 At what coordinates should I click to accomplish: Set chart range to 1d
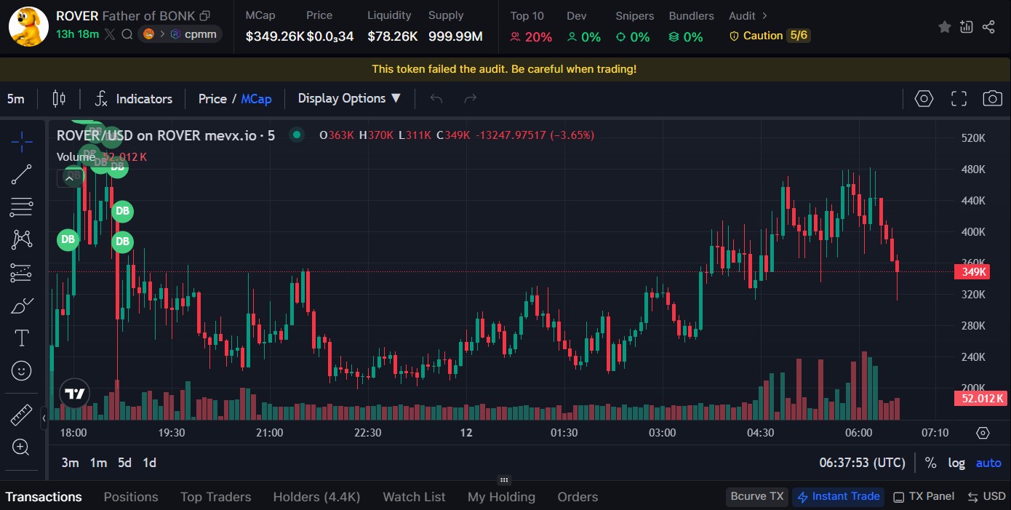pyautogui.click(x=149, y=463)
